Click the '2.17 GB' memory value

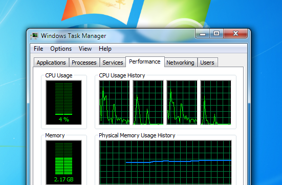[x=64, y=179]
